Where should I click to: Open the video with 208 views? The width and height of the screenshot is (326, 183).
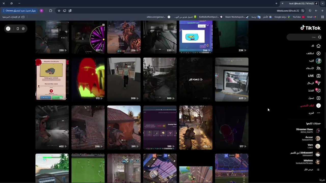(x=124, y=80)
